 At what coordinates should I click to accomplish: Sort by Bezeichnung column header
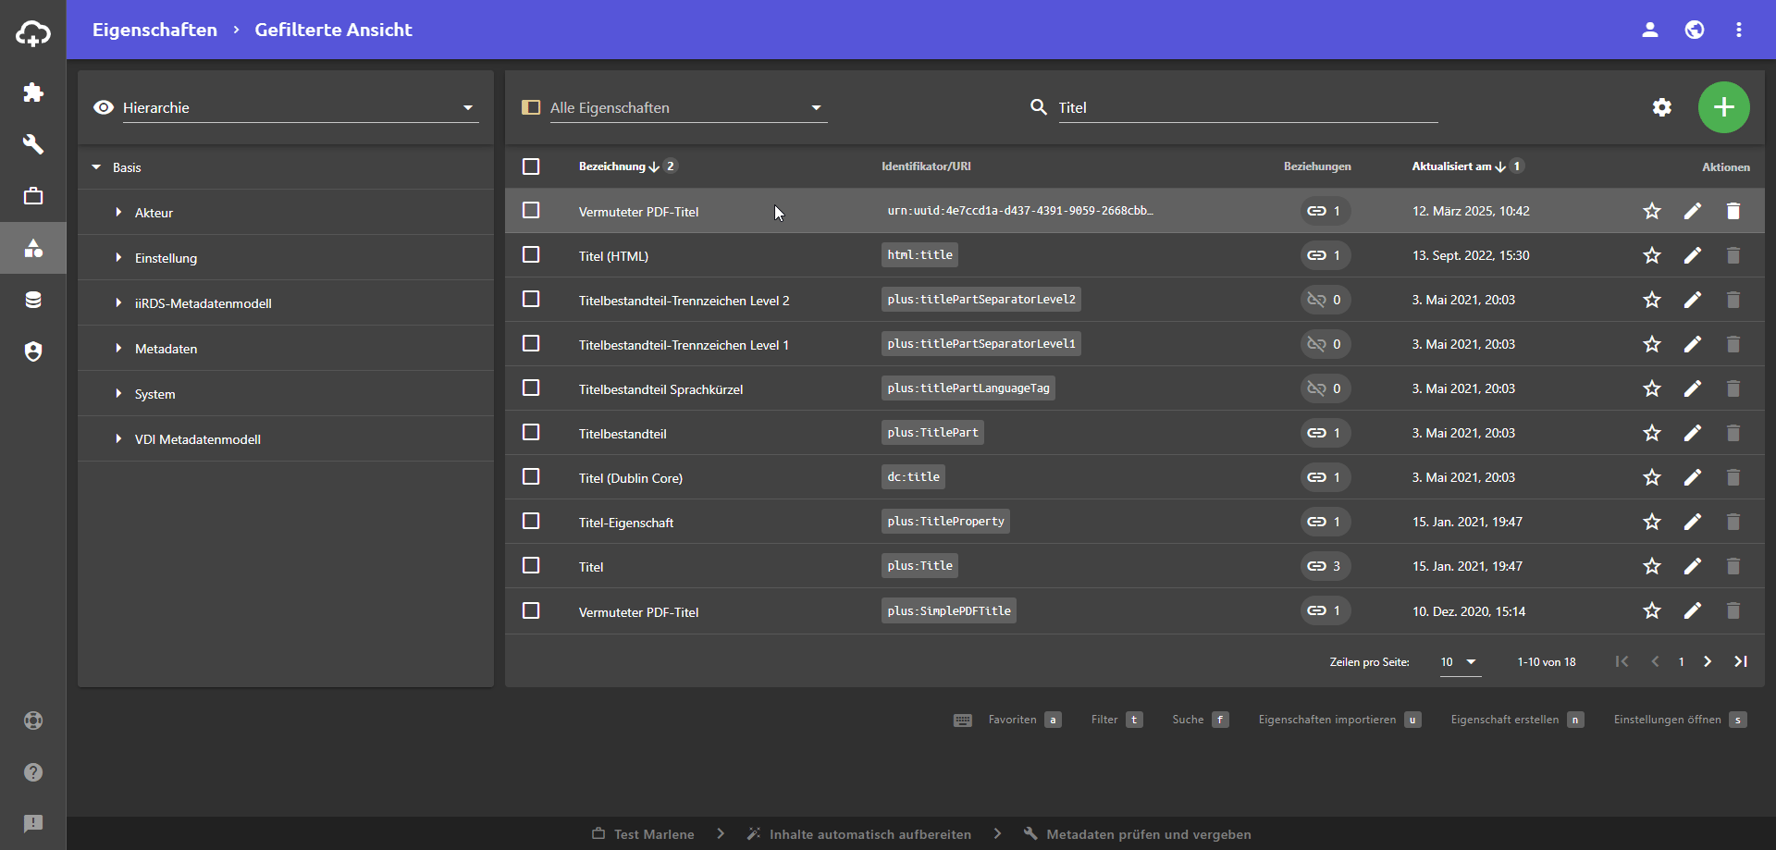pyautogui.click(x=611, y=166)
